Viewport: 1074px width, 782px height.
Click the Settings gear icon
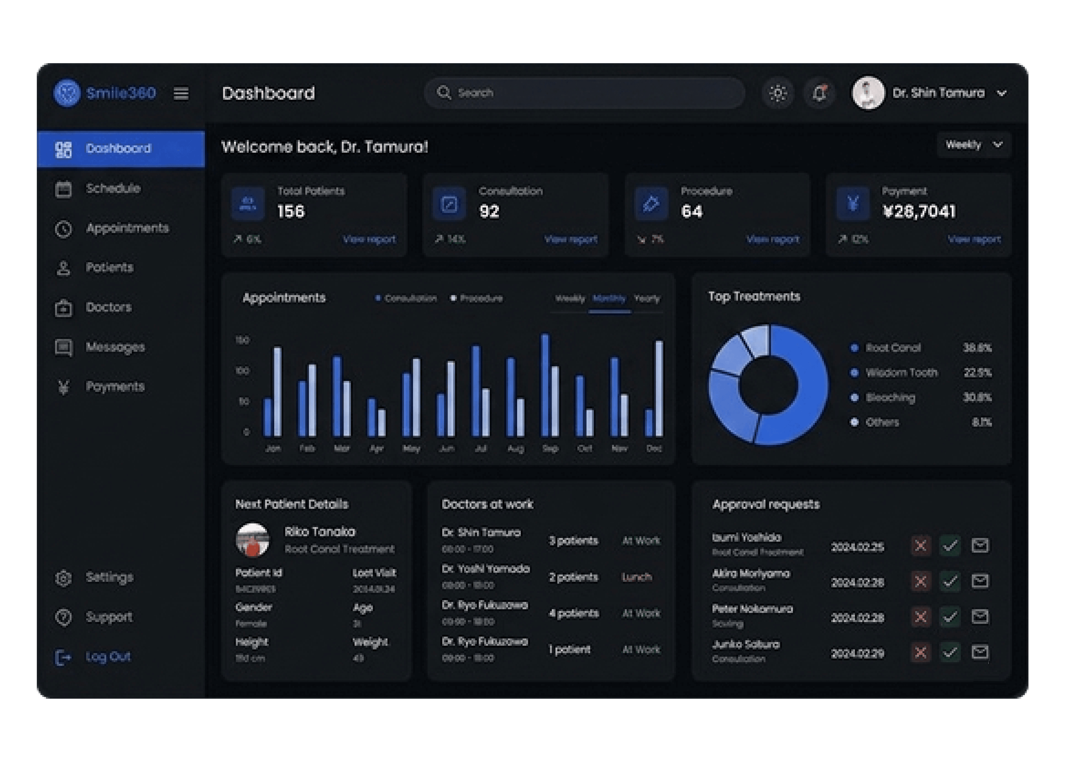click(x=63, y=578)
